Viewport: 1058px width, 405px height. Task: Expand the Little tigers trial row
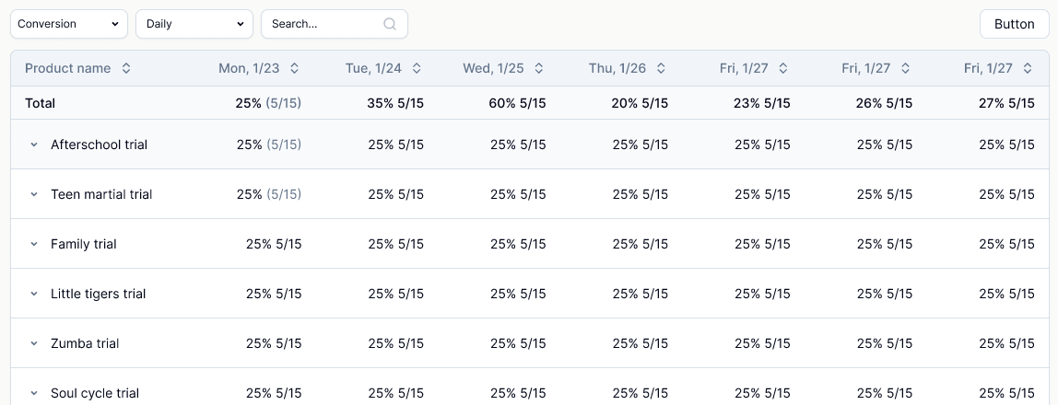tap(34, 294)
